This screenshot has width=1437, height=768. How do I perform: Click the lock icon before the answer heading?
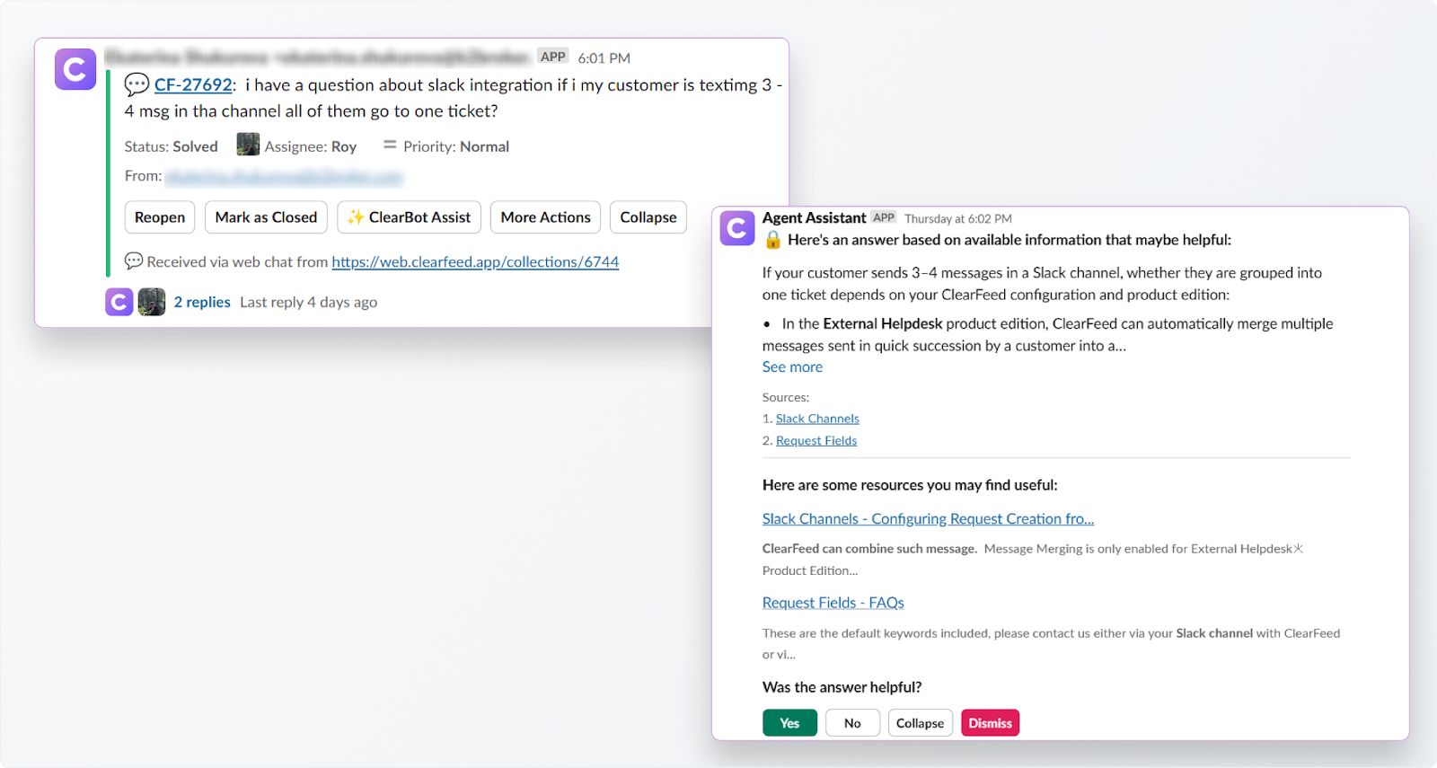click(x=772, y=240)
